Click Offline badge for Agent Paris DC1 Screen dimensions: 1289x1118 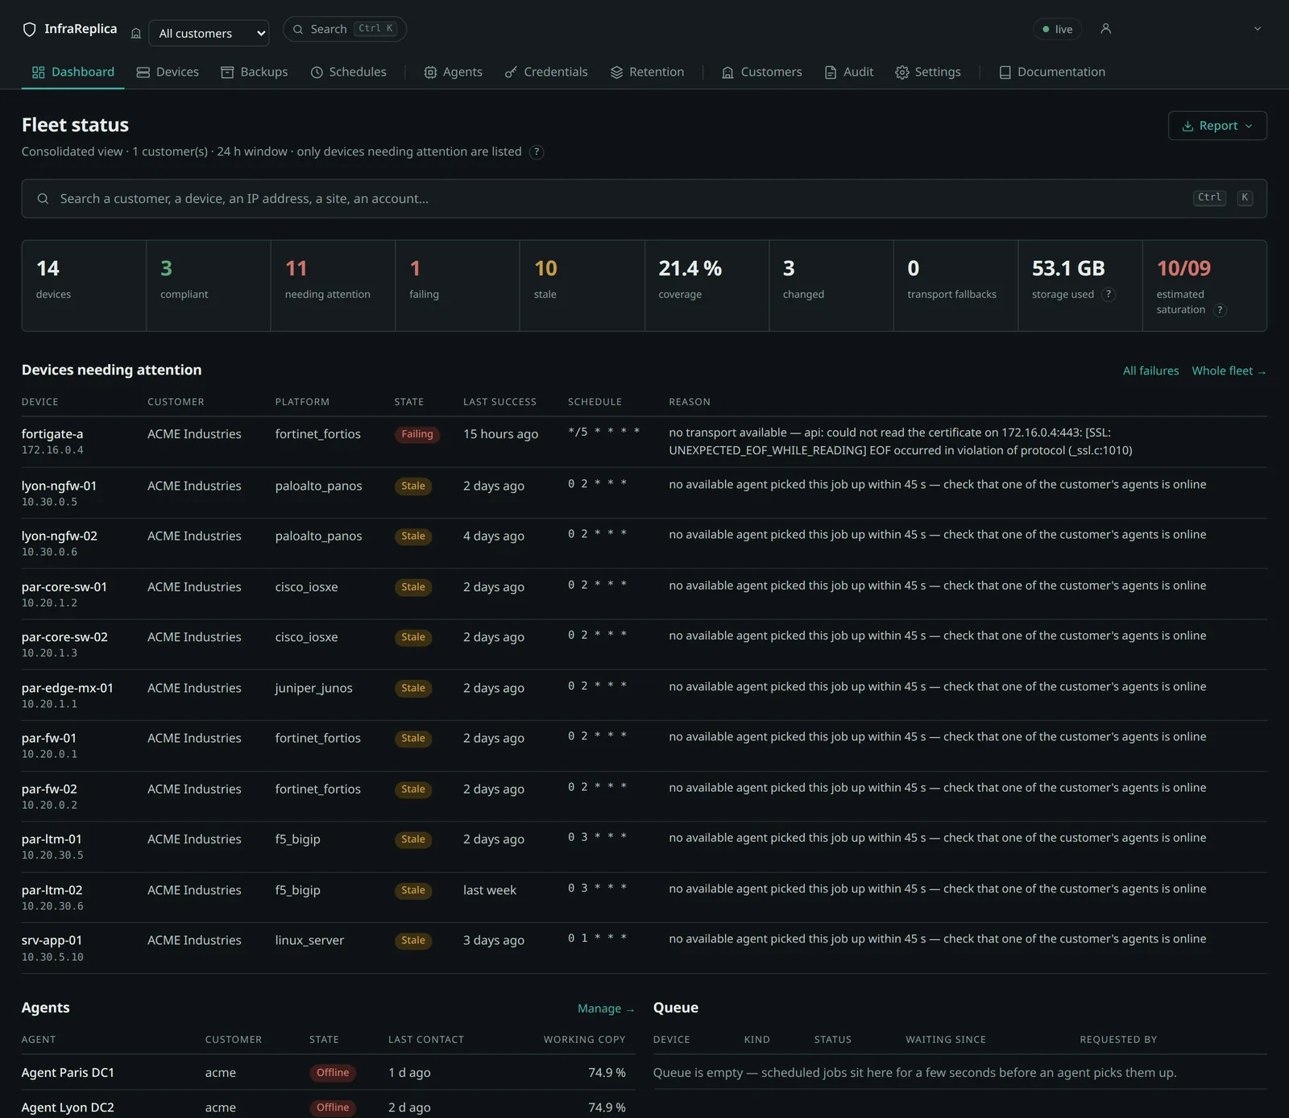333,1072
